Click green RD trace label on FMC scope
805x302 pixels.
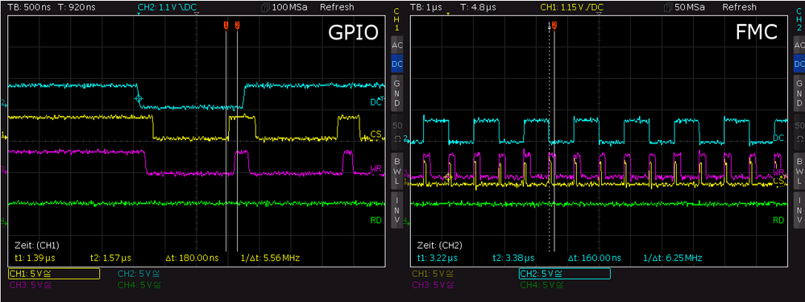point(778,221)
